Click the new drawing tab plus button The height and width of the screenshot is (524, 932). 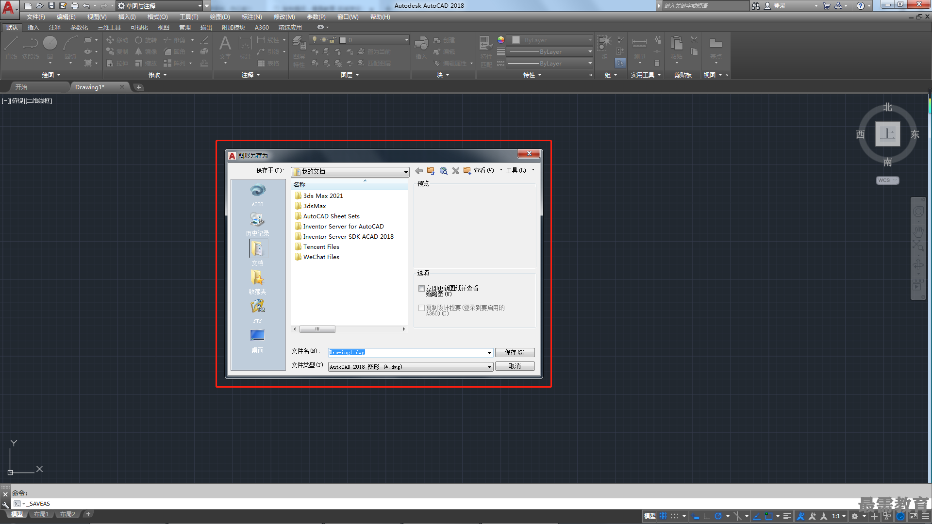click(138, 87)
